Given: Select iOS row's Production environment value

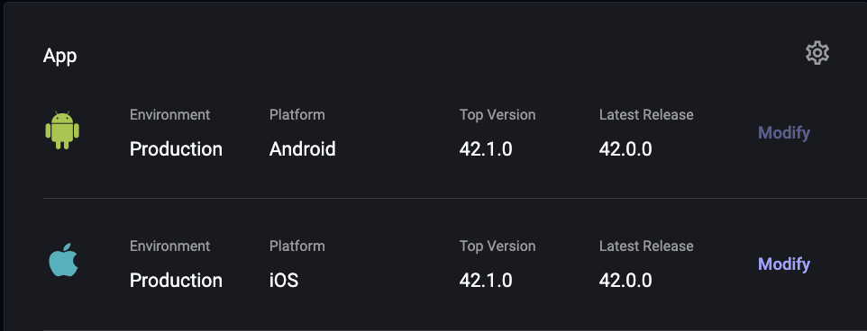Looking at the screenshot, I should pos(176,281).
